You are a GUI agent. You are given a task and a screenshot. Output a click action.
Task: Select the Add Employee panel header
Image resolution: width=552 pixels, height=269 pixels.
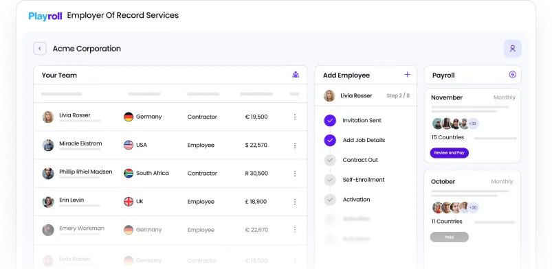[x=366, y=75]
